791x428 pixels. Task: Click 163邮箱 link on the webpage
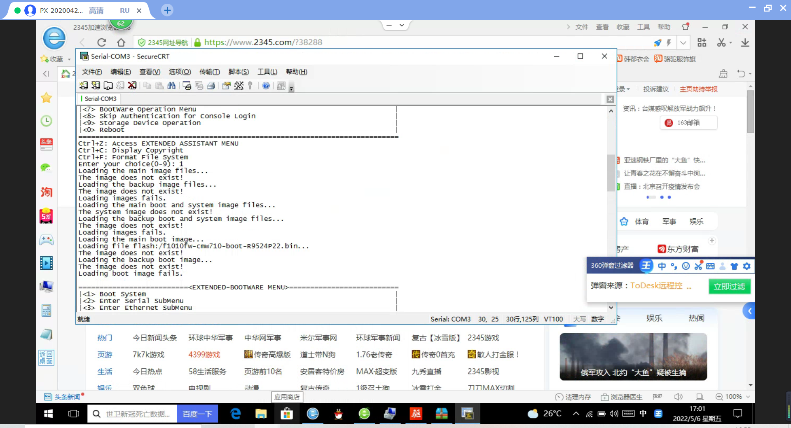click(688, 123)
